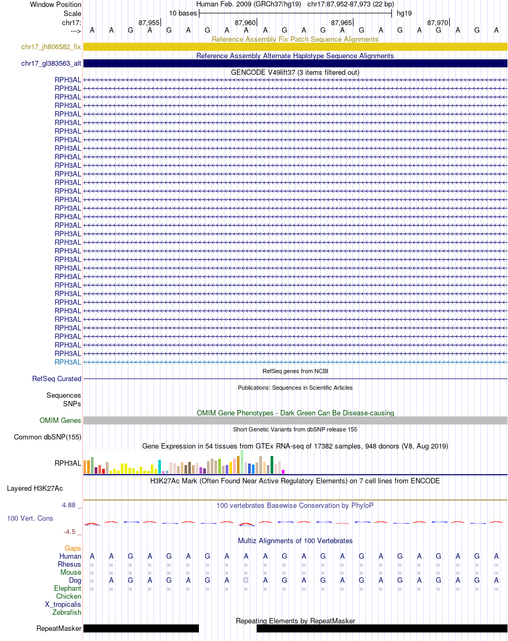The image size is (508, 641).
Task: Click the ---> sequence direction arrow label
Action: pyautogui.click(x=76, y=31)
